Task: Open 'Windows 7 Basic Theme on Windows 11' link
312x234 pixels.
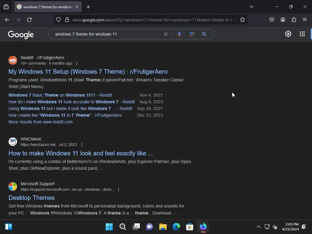Action: (60, 95)
